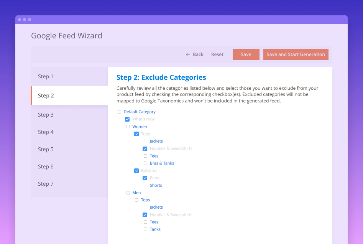363x244 pixels.
Task: Uncheck Hoodies & Sweatshirts under Women
Action: click(145, 148)
